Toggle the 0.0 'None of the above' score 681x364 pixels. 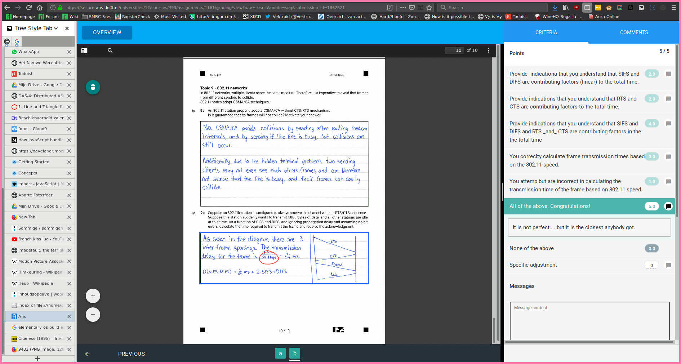click(651, 248)
